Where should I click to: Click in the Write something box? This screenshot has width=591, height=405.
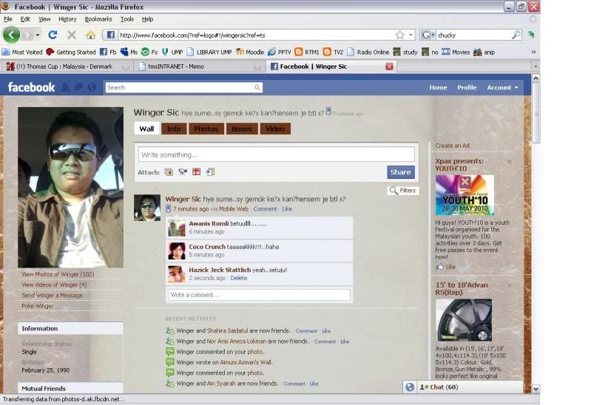click(x=277, y=155)
